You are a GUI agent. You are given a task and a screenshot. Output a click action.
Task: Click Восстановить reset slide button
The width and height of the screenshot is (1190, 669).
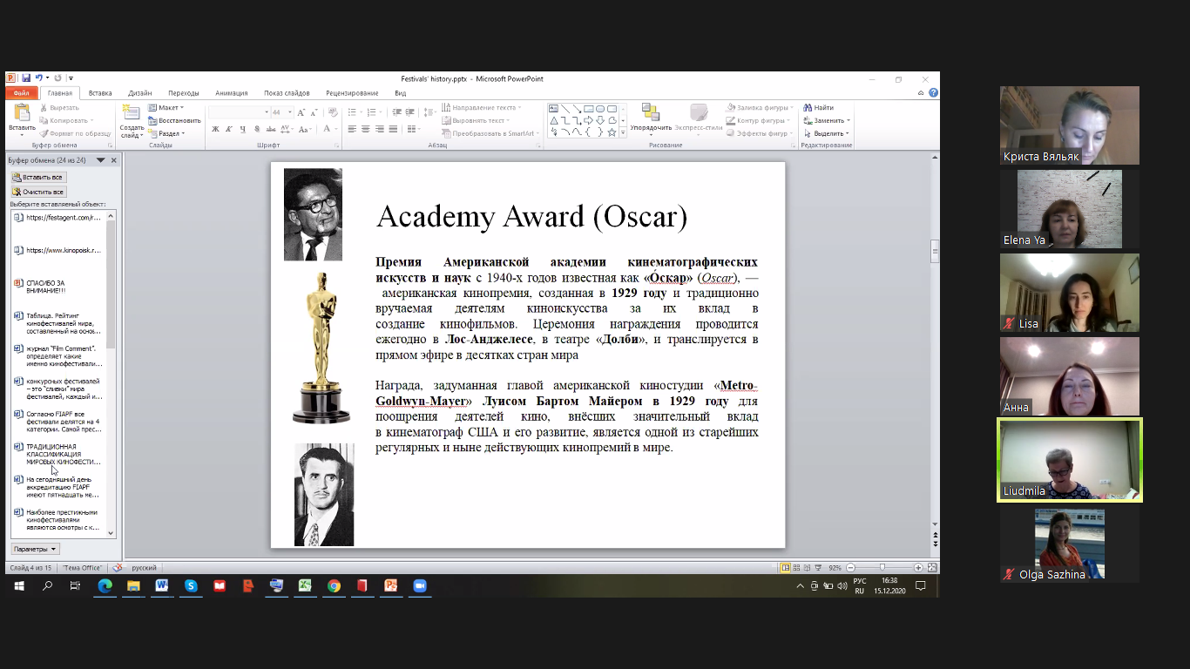click(x=174, y=120)
